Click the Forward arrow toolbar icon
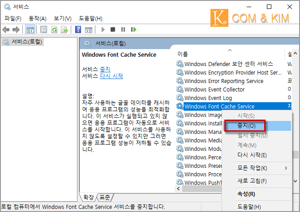 (x=16, y=29)
